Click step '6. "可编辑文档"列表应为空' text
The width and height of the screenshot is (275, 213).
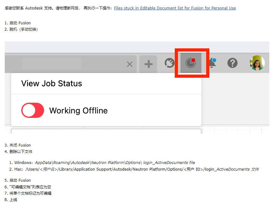28,187
